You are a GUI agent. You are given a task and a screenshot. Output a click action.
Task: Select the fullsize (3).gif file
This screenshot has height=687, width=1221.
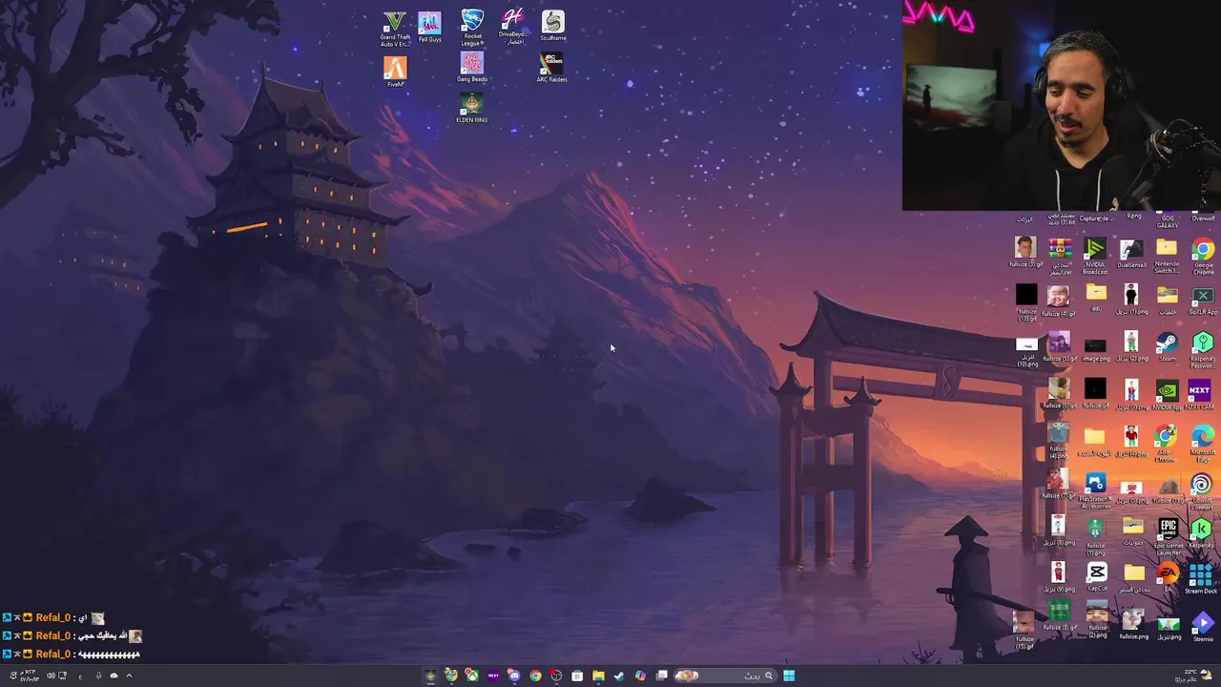(x=1025, y=252)
